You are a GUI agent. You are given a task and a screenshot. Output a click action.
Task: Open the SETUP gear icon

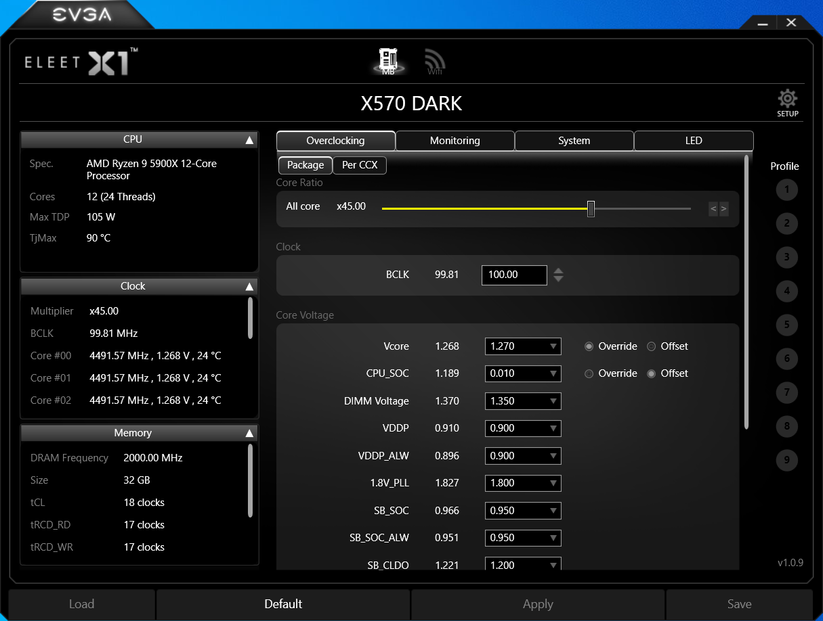tap(787, 103)
